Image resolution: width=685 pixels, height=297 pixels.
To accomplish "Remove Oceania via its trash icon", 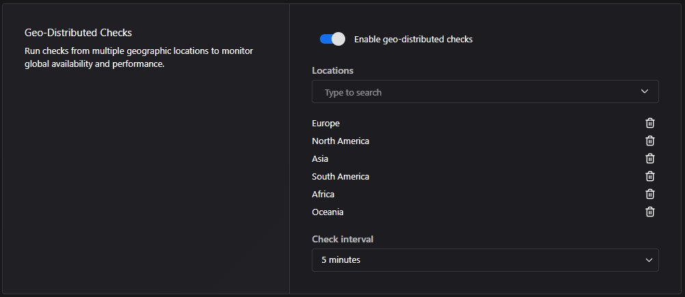I will pos(650,212).
